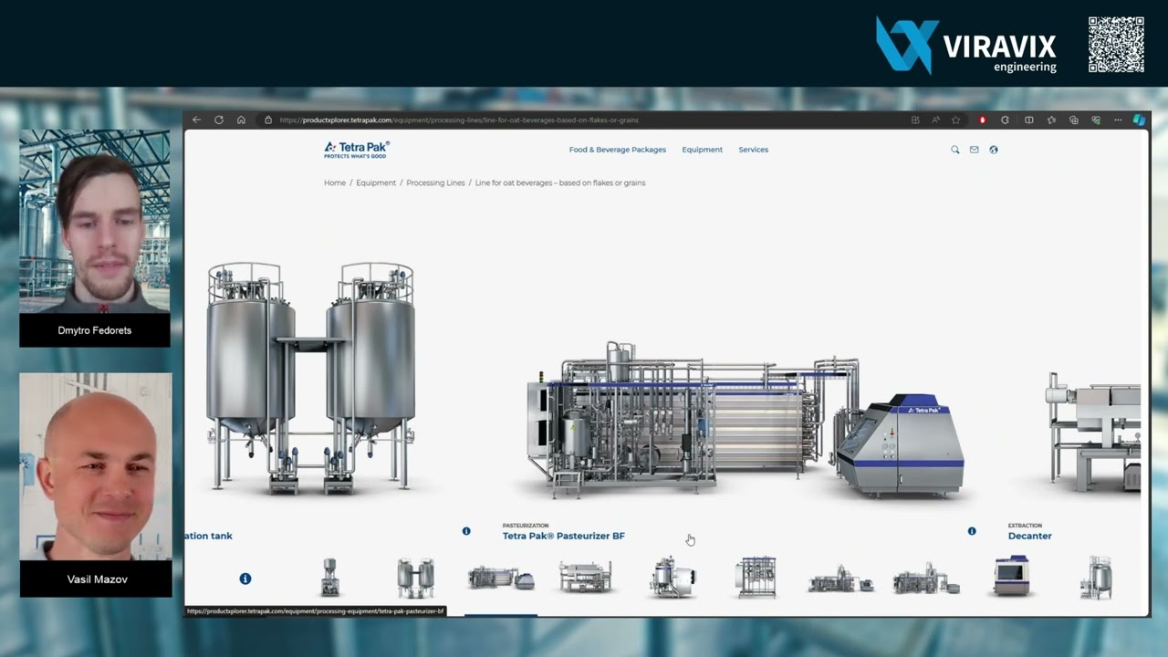This screenshot has width=1168, height=657.
Task: Open Tetra Pak Pasteurizer BF title link
Action: (564, 536)
